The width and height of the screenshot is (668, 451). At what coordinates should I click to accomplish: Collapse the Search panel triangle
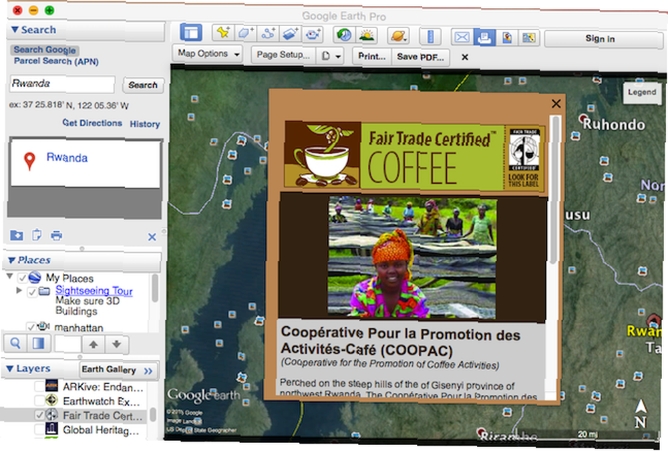(x=15, y=29)
